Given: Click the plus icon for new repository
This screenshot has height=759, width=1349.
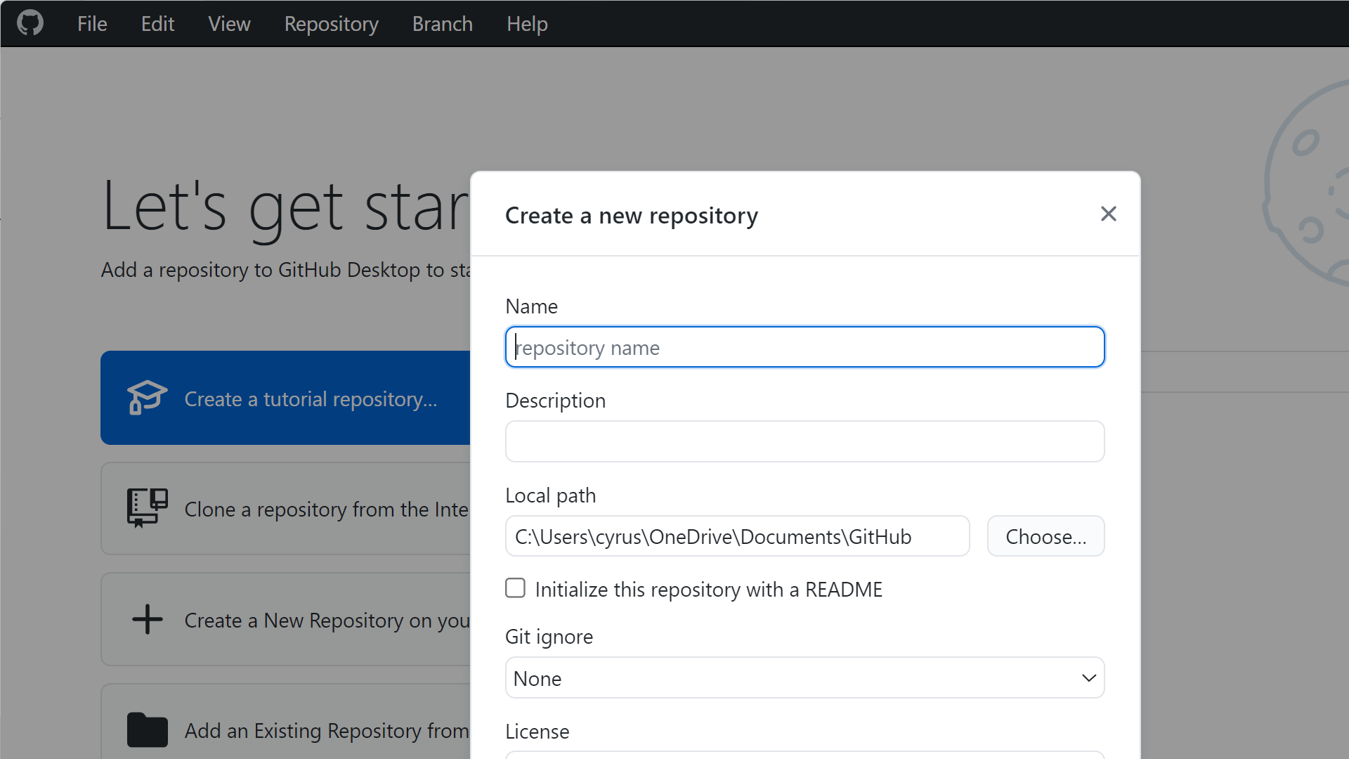Looking at the screenshot, I should pyautogui.click(x=147, y=619).
